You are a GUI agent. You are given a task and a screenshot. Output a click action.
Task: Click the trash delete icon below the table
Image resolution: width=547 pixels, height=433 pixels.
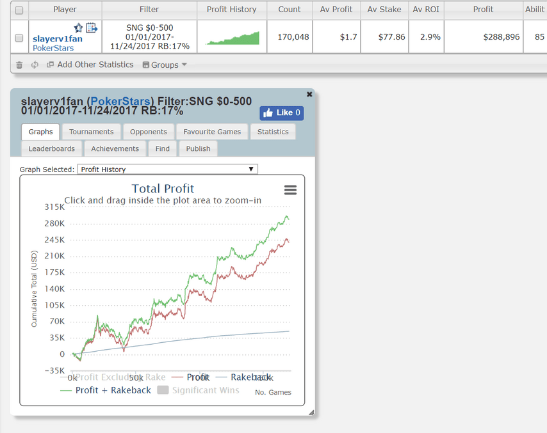click(x=19, y=65)
